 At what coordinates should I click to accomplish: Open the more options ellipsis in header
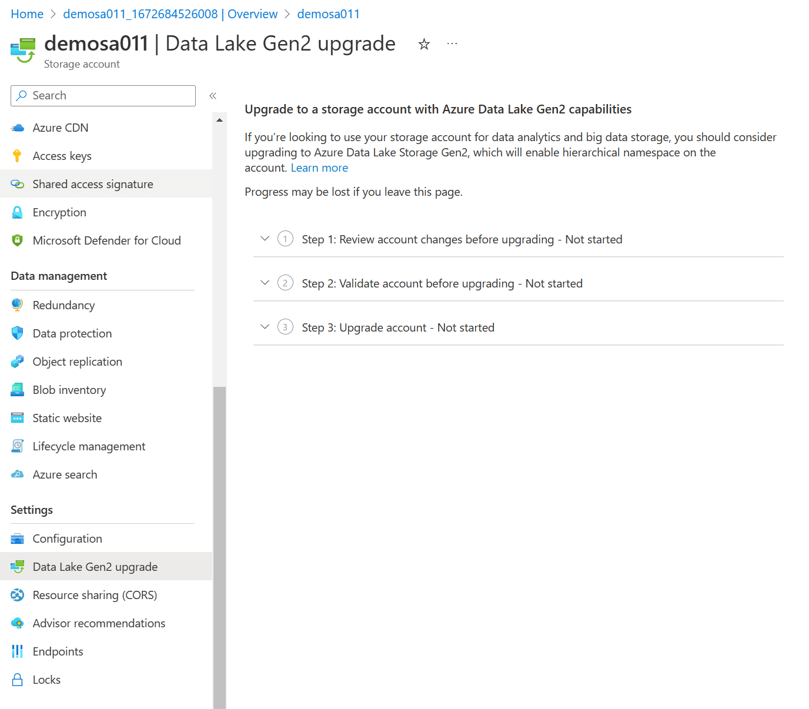452,44
